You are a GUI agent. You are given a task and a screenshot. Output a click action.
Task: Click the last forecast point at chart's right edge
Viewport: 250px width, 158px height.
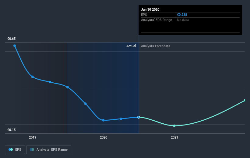point(245,100)
